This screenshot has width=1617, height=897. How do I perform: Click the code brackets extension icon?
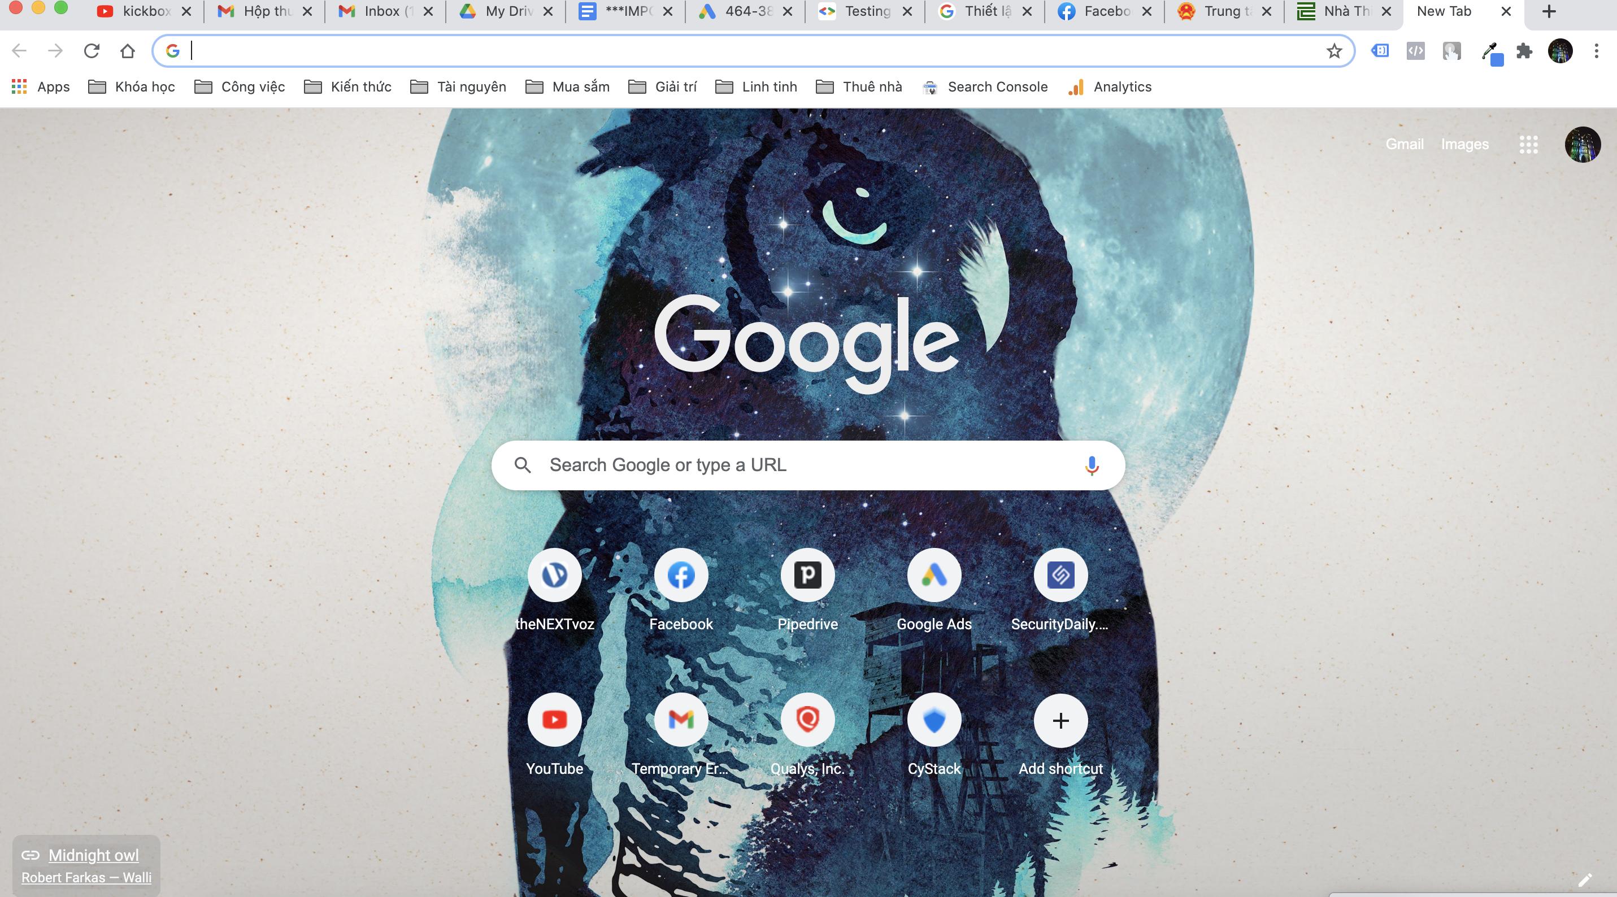pyautogui.click(x=1415, y=51)
